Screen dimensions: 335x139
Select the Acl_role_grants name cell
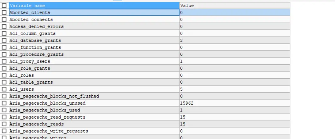click(x=94, y=68)
